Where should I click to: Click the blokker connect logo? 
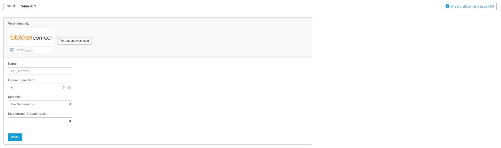click(x=31, y=38)
